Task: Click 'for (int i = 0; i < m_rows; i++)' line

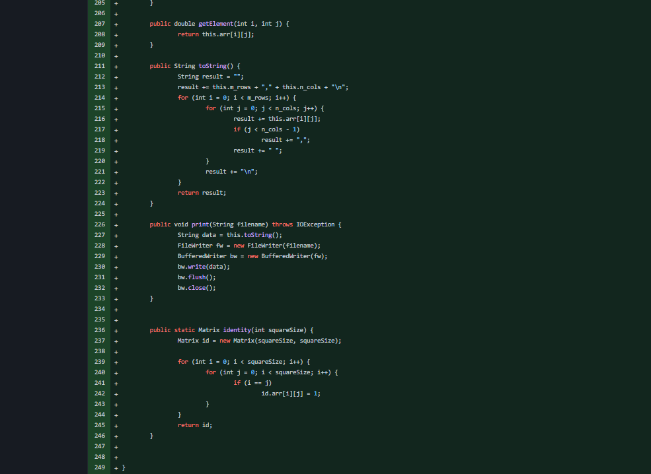Action: coord(237,98)
